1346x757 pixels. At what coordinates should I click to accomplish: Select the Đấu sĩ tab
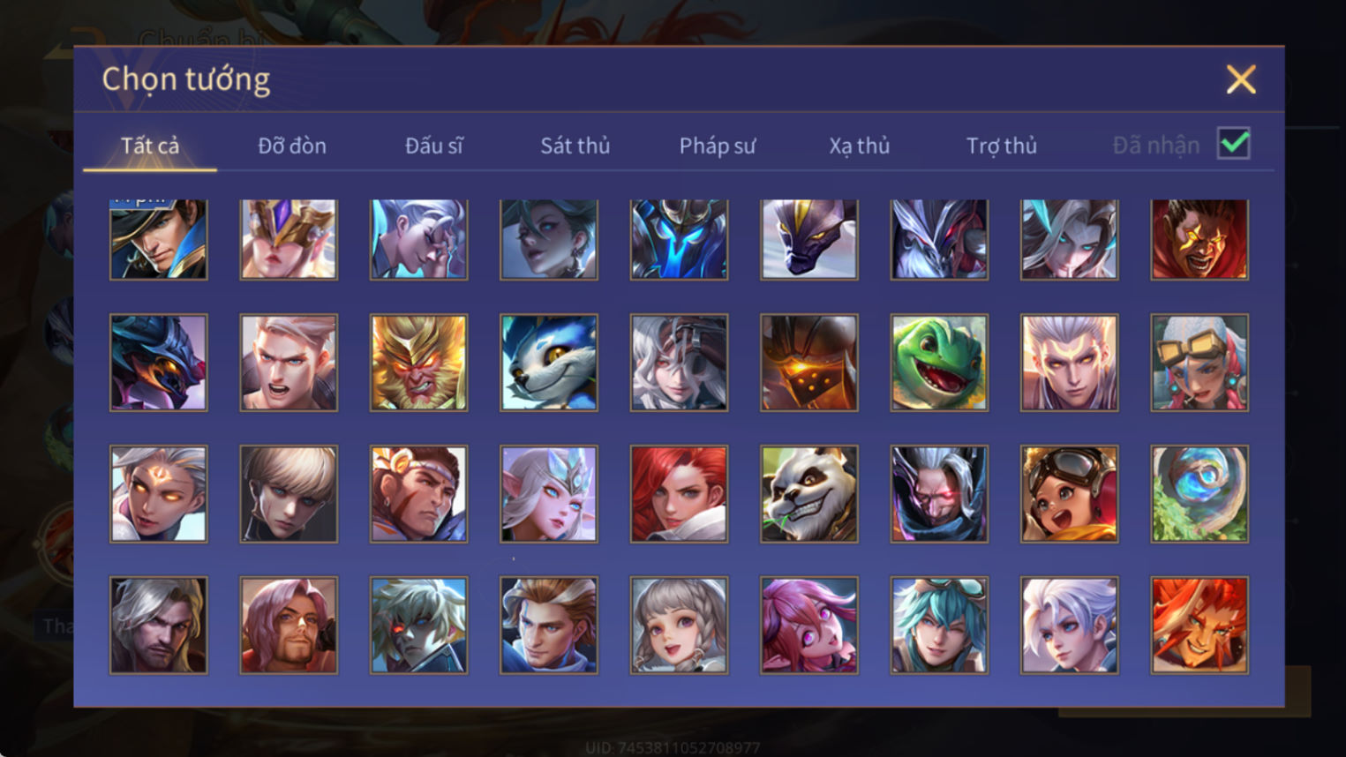[434, 146]
